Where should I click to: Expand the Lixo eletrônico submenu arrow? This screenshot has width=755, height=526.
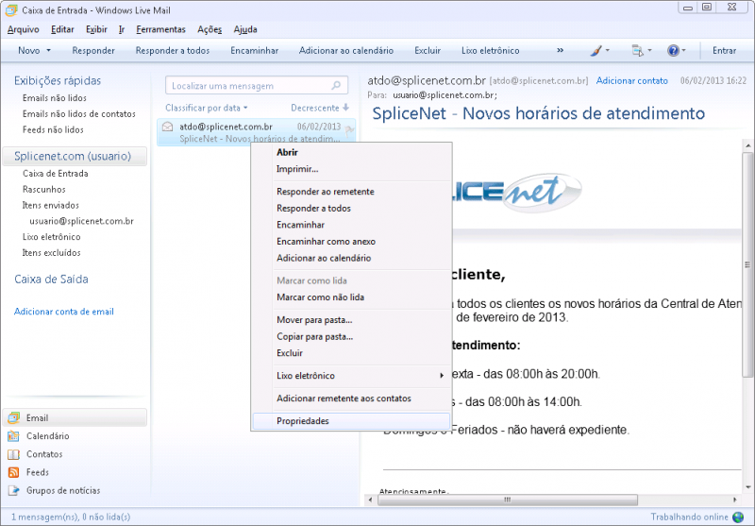[442, 376]
